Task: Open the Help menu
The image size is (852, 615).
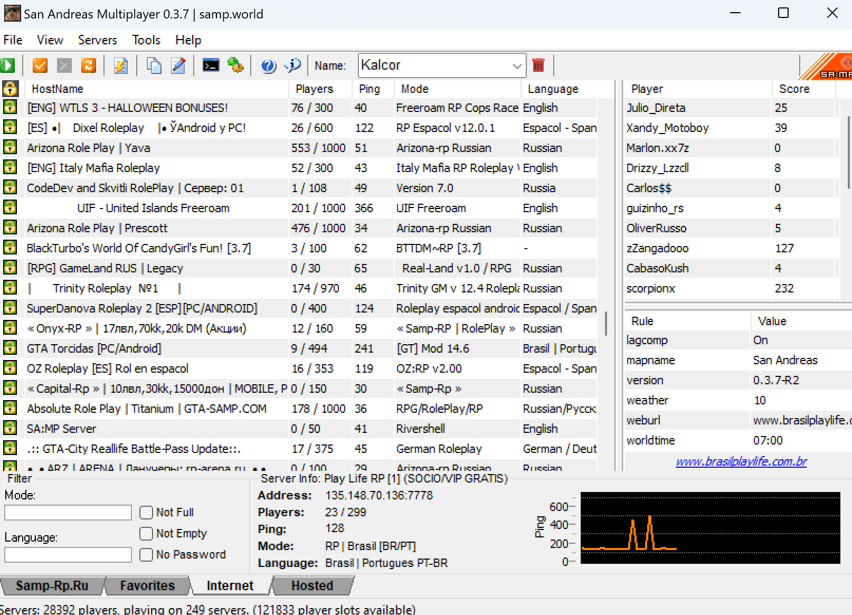Action: click(188, 40)
